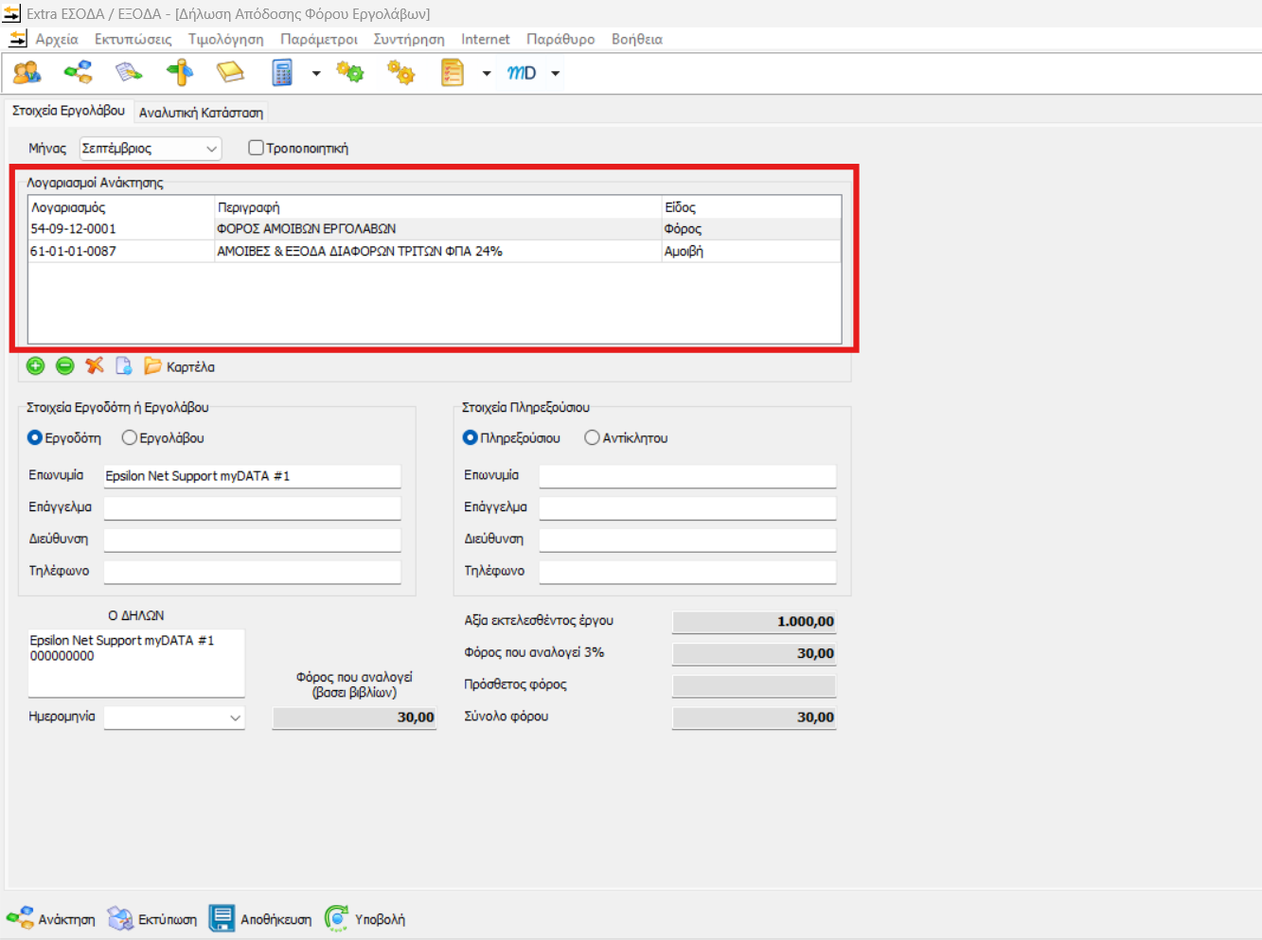Screen dimensions: 1262x940
Task: Click the Αποθήκευση save button
Action: pos(260,918)
